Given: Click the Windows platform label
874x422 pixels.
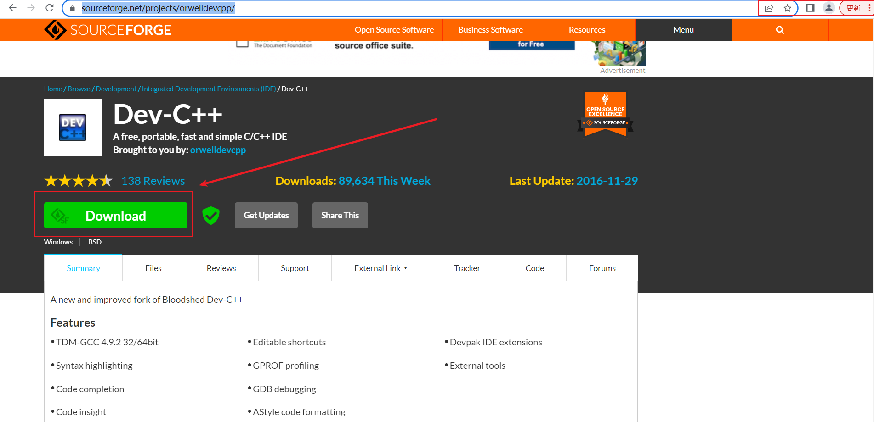Looking at the screenshot, I should [58, 242].
